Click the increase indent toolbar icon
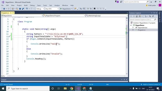The width and height of the screenshot is (162, 91). [x=84, y=9]
